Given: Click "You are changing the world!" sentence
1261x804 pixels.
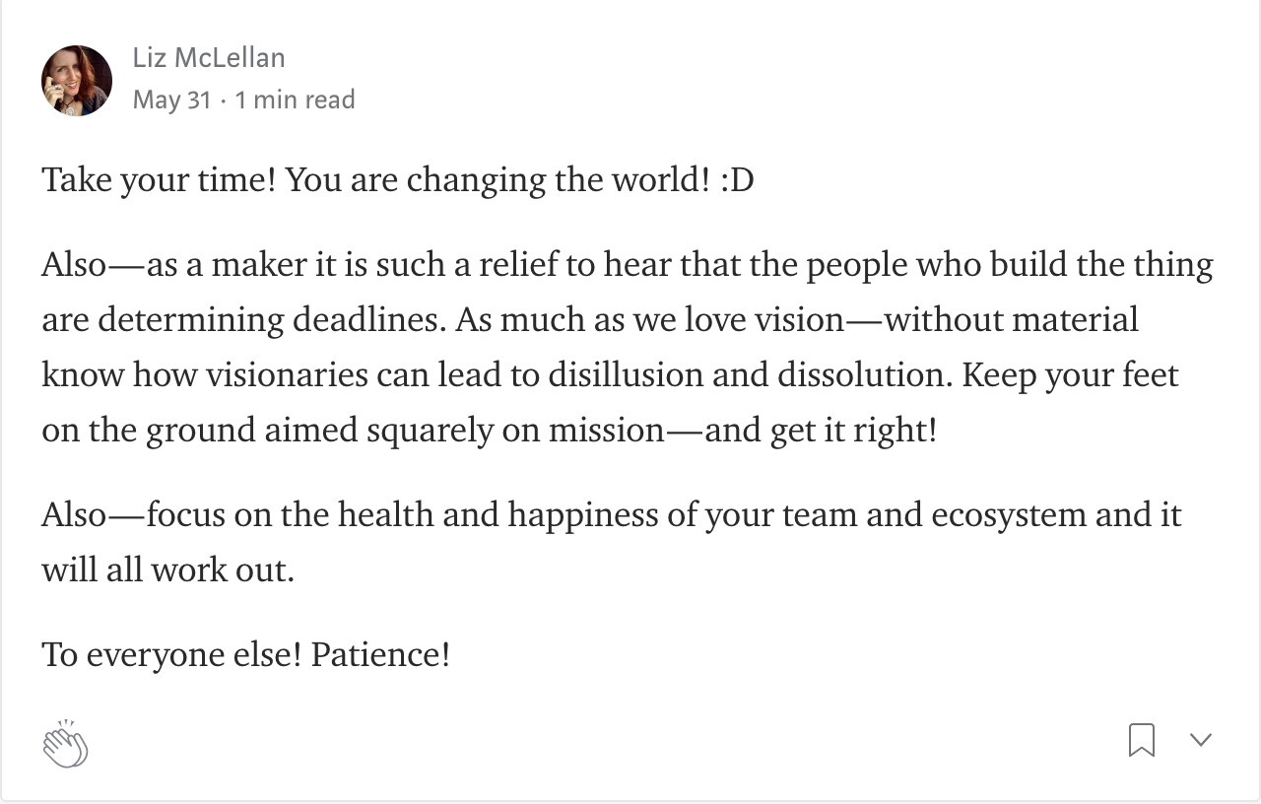Looking at the screenshot, I should [x=498, y=180].
